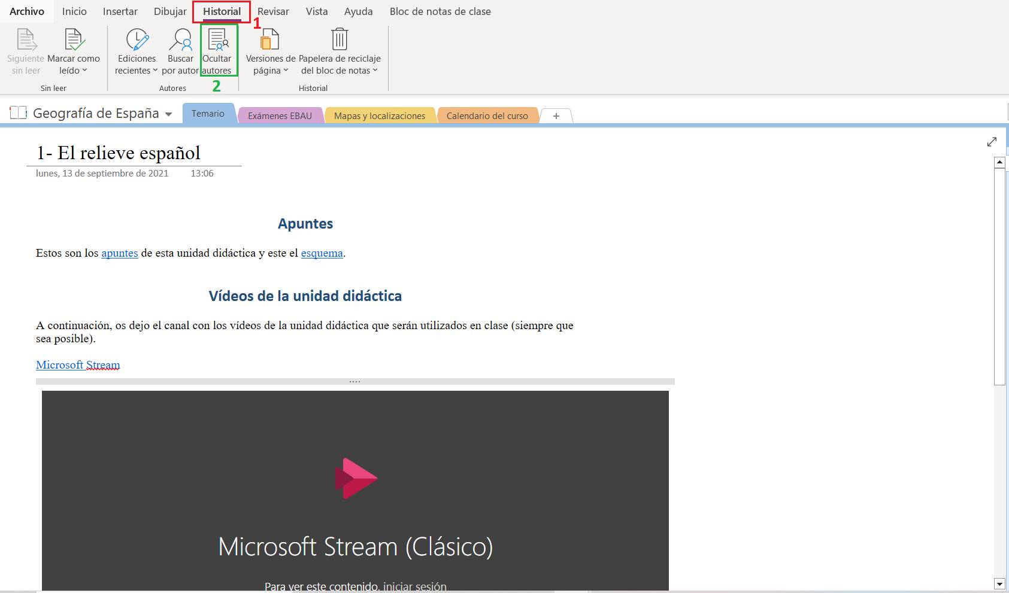Open the apuntes hyperlink

click(120, 253)
